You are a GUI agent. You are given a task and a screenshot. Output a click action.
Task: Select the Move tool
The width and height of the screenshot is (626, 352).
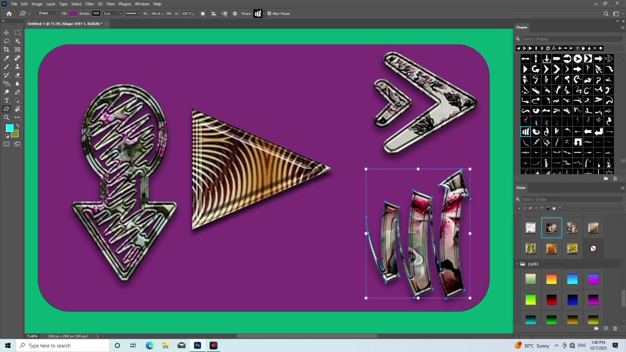7,33
